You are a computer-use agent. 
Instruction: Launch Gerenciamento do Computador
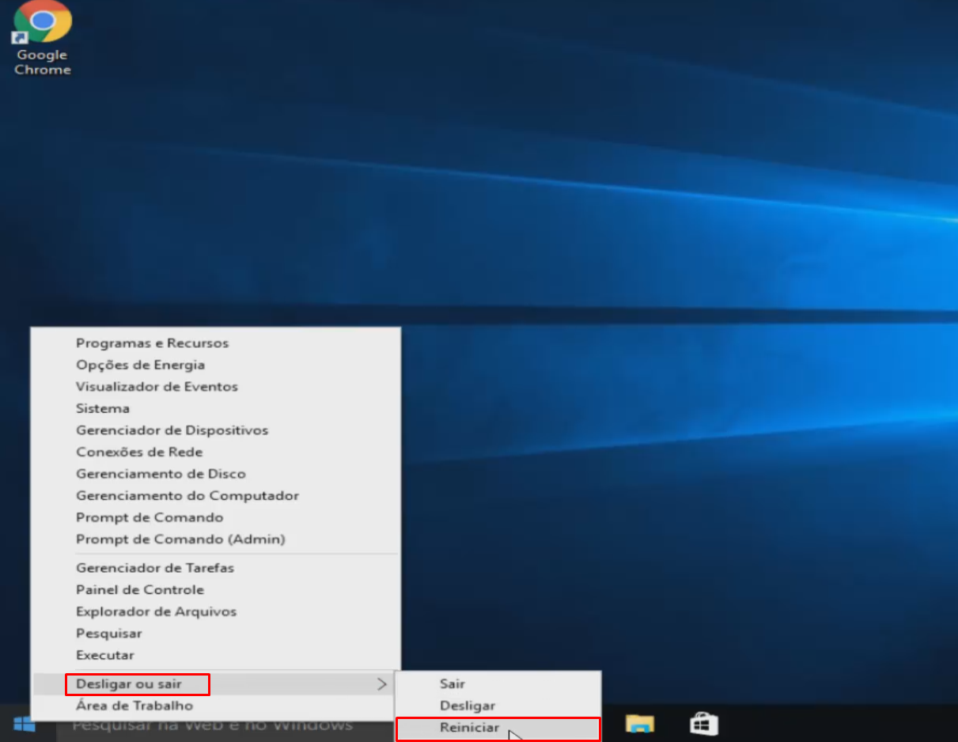click(215, 495)
